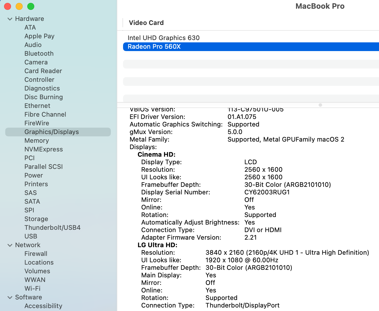Image resolution: width=379 pixels, height=311 pixels.
Task: Select ATA in the sidebar
Action: [30, 28]
